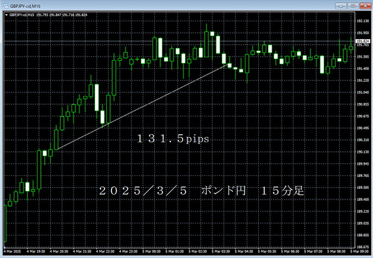Maximize the GBPJPY chart window
The height and width of the screenshot is (258, 373).
pos(353,6)
